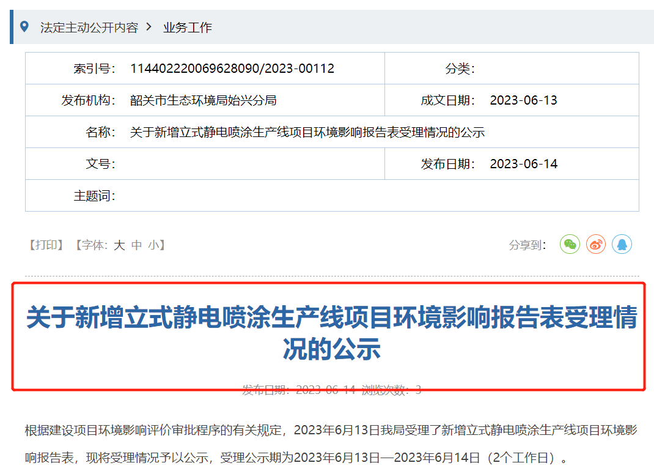Open 法定主动公开内容 breadcrumb link

coord(89,28)
